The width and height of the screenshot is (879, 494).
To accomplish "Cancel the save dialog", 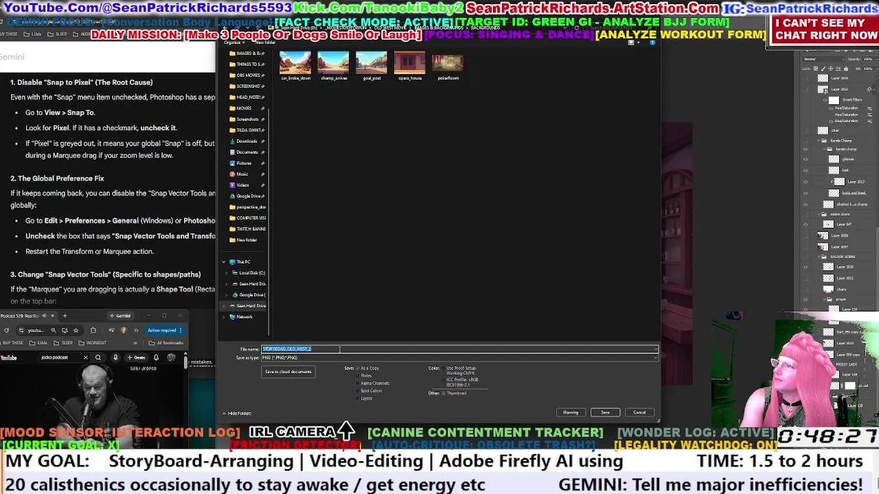I will pyautogui.click(x=639, y=412).
